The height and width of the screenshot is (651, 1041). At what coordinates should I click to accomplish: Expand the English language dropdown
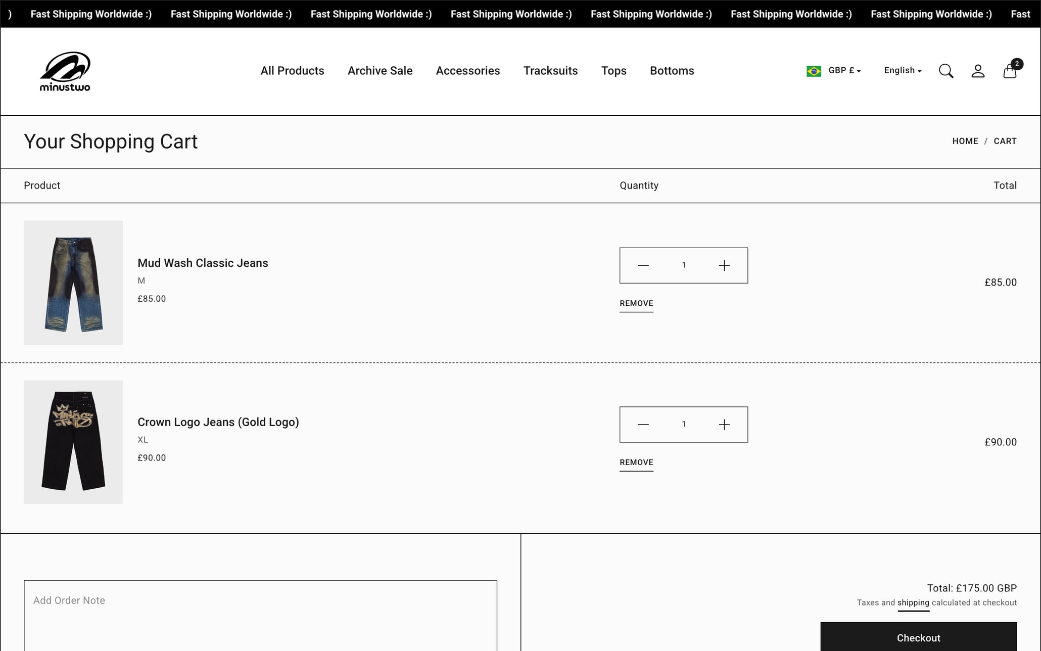click(x=903, y=71)
